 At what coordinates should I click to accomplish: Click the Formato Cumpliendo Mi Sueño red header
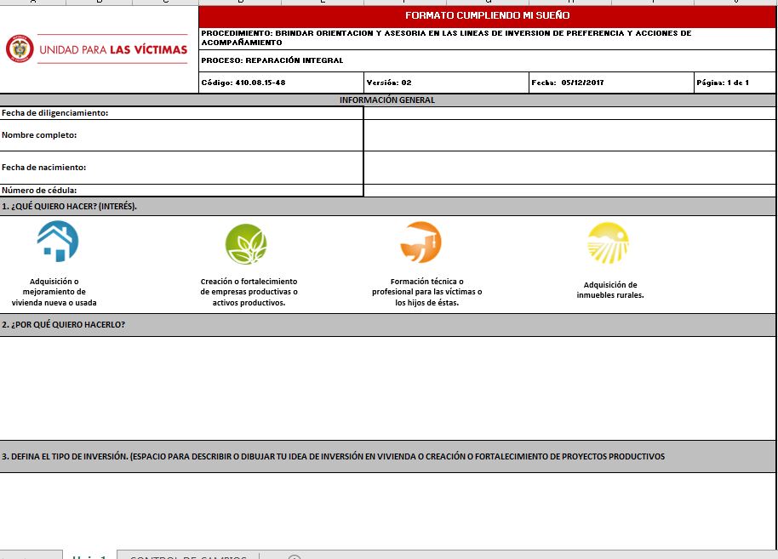487,16
